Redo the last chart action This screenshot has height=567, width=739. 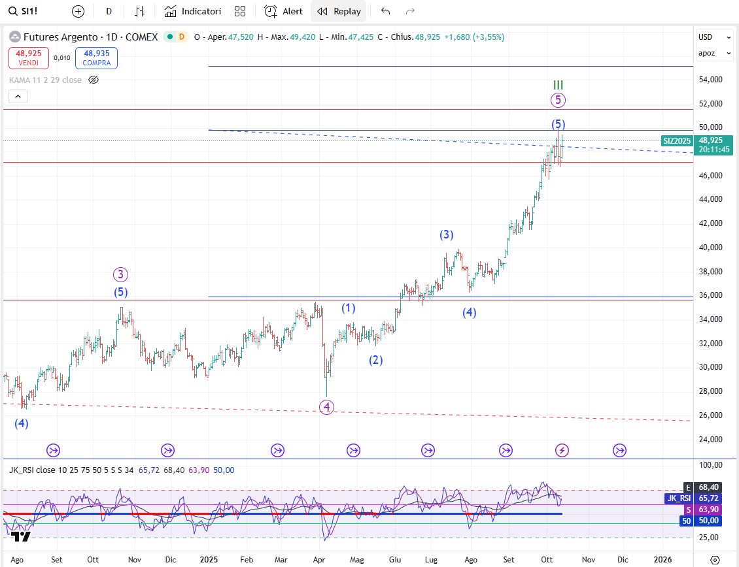click(x=411, y=11)
